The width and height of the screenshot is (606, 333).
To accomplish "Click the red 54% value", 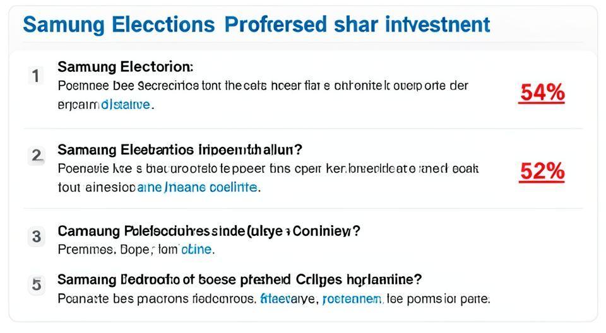I will click(x=541, y=93).
